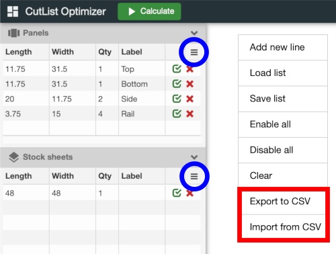This screenshot has height=254, width=336.
Task: Click the empty Label cell of stock sheet
Action: 142,193
